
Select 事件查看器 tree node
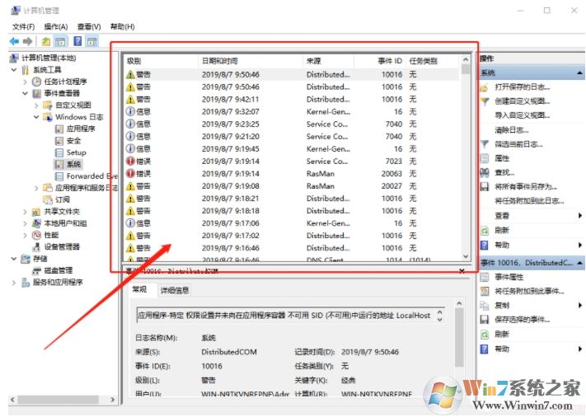[62, 93]
